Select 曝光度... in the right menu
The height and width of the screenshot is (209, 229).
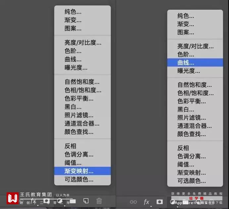pos(195,71)
